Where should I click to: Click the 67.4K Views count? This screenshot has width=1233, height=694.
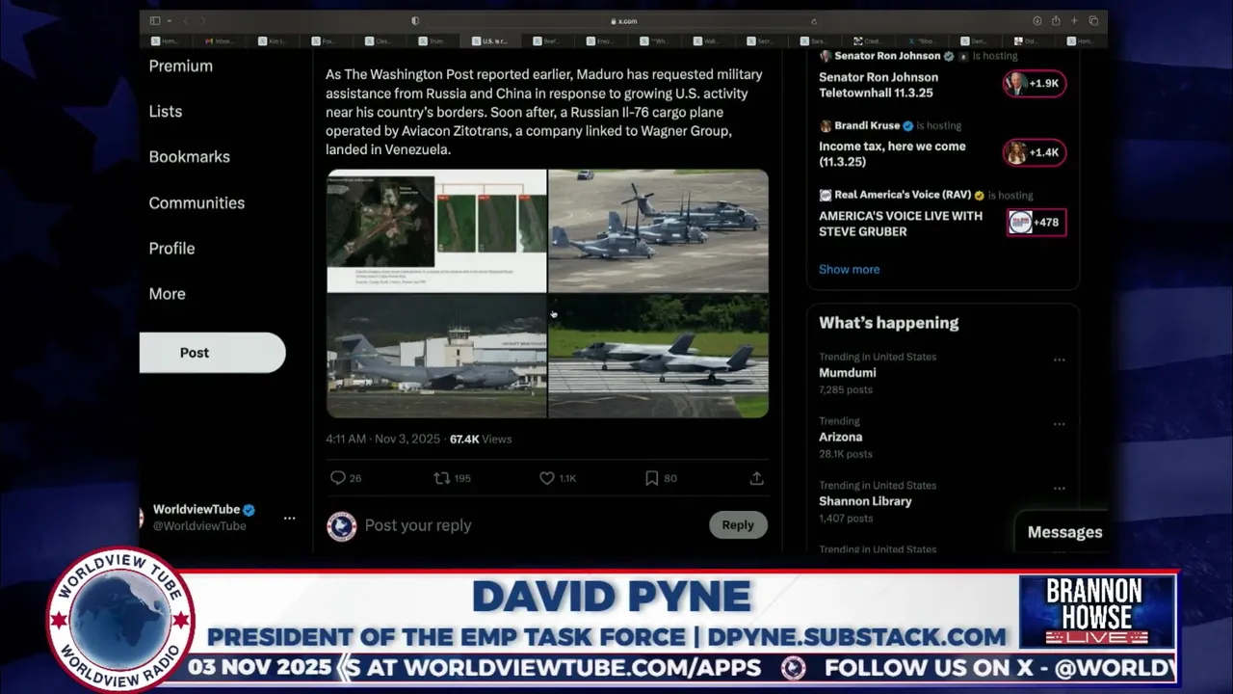(x=481, y=439)
